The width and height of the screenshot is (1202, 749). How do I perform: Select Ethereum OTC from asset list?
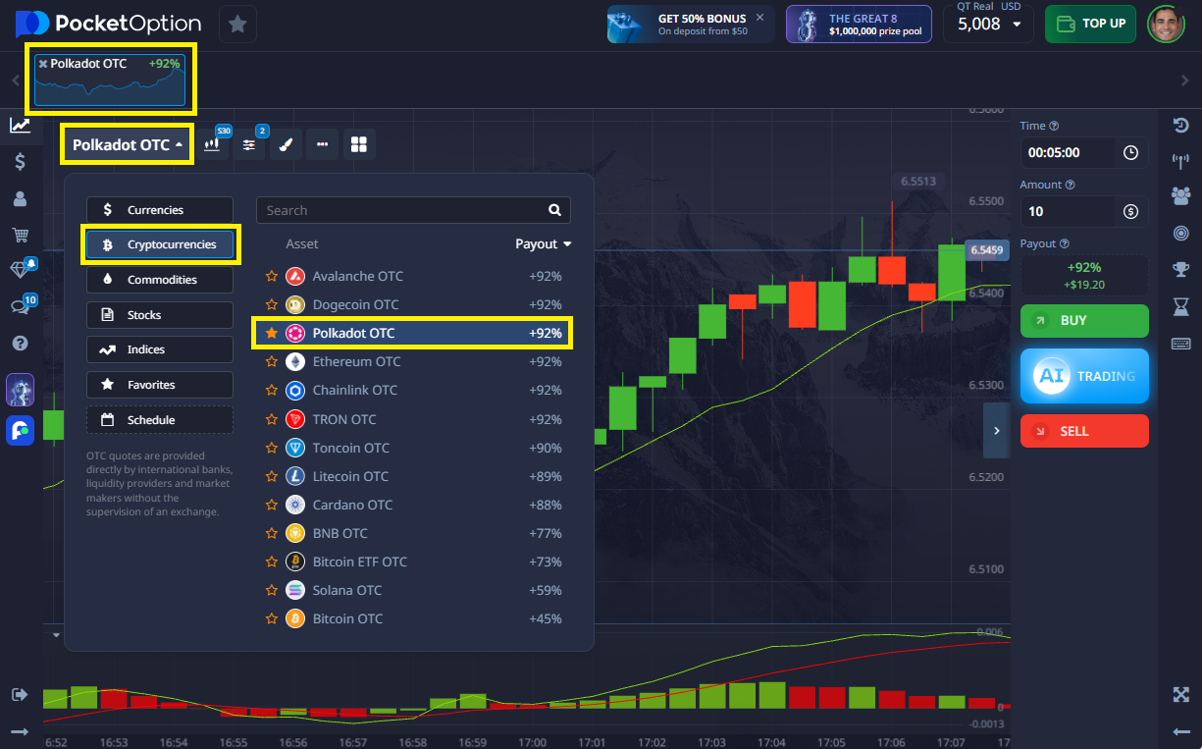(356, 362)
